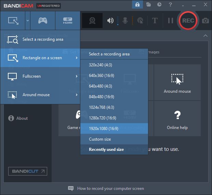212x195 pixels.
Task: Start recording with the REC button
Action: [x=188, y=21]
